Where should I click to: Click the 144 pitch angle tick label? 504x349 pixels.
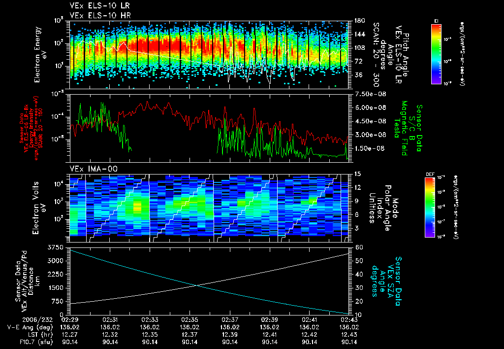[x=360, y=34]
